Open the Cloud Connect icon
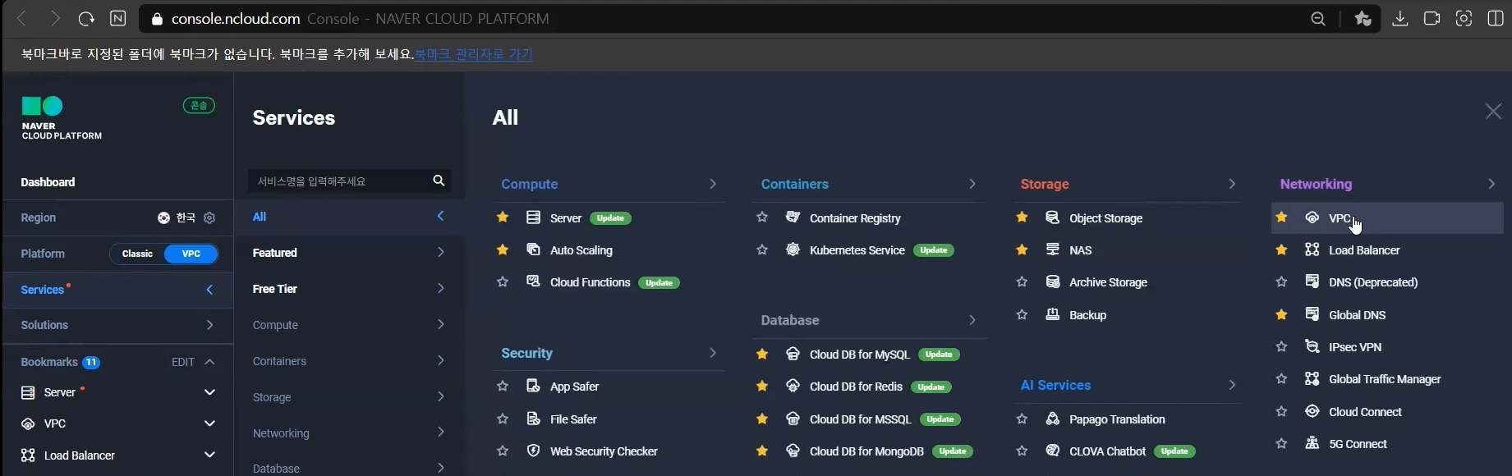Viewport: 1512px width, 476px height. tap(1312, 411)
